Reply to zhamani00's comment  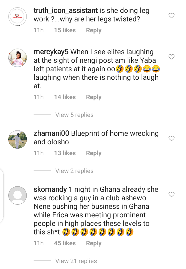coord(94,153)
